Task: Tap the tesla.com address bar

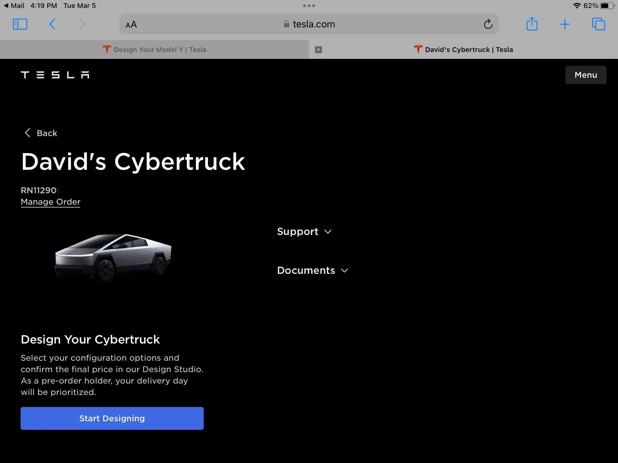Action: pyautogui.click(x=309, y=24)
